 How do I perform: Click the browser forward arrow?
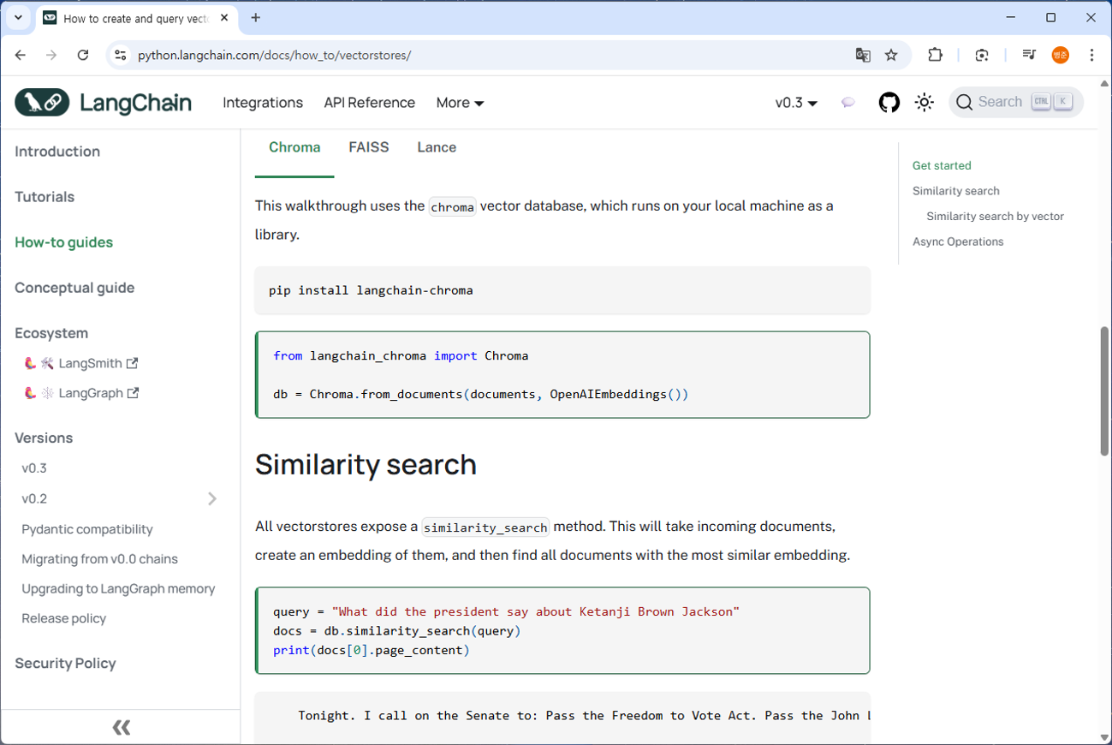(51, 55)
